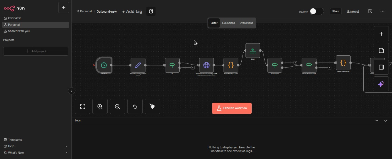The height and width of the screenshot is (159, 392).
Task: Zoom out on the workflow canvas
Action: click(117, 106)
